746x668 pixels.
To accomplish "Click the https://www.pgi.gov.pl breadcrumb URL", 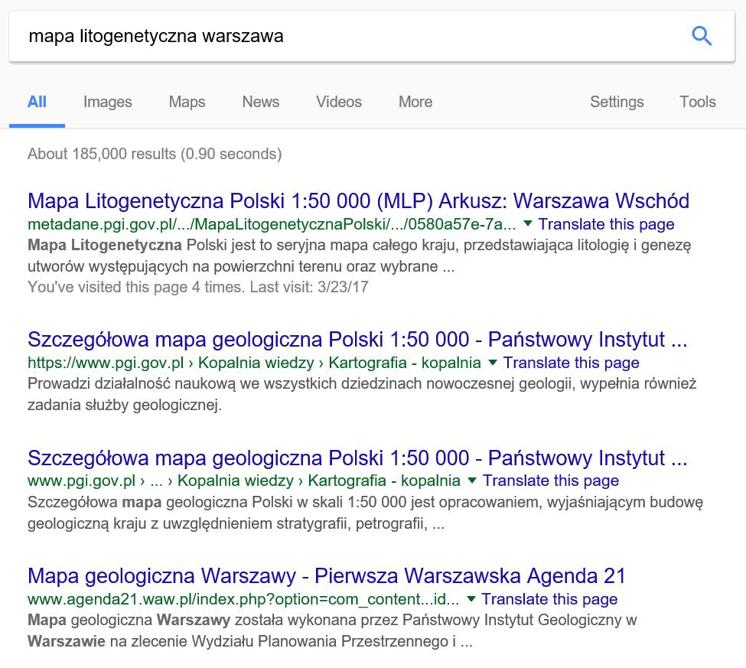I will [x=254, y=363].
